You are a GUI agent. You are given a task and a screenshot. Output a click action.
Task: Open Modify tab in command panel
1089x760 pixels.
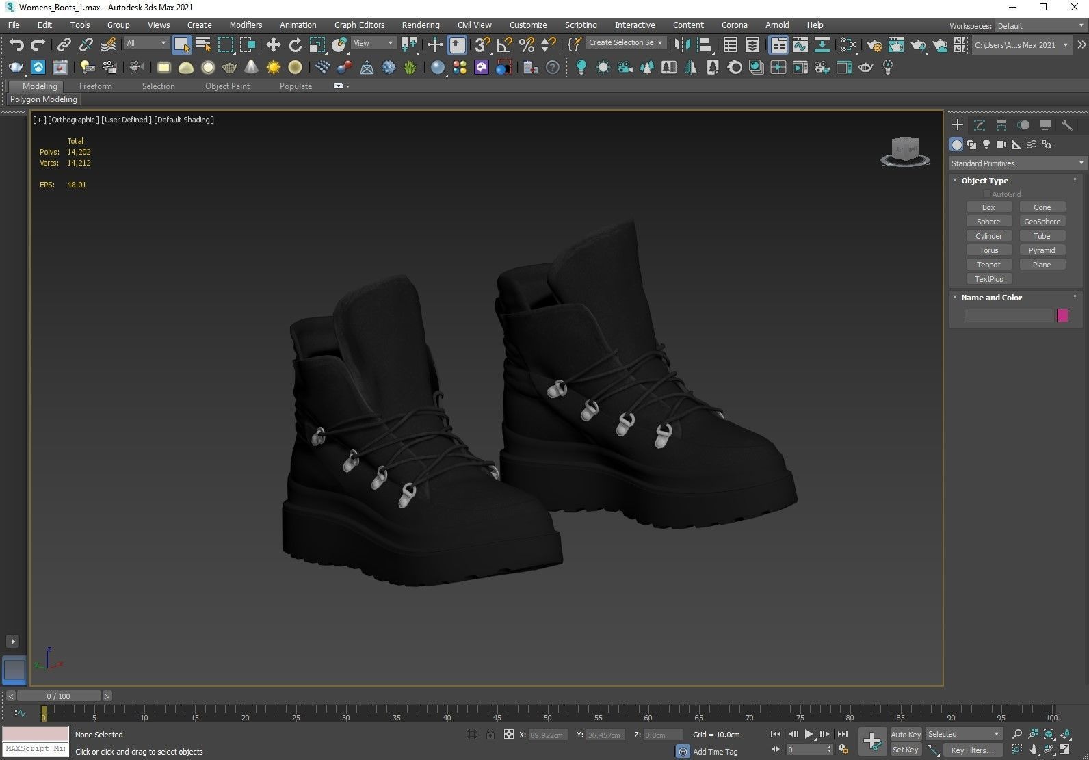click(x=980, y=125)
